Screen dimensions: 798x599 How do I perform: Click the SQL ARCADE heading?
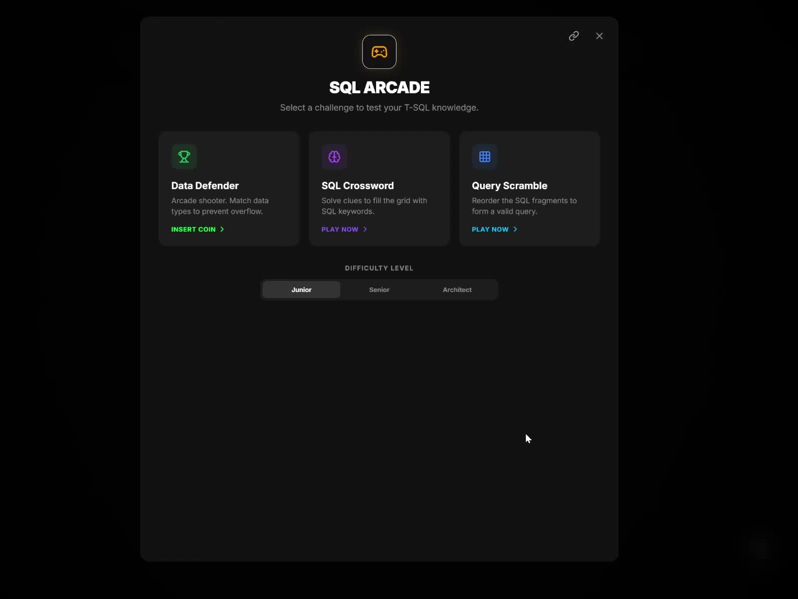(379, 87)
